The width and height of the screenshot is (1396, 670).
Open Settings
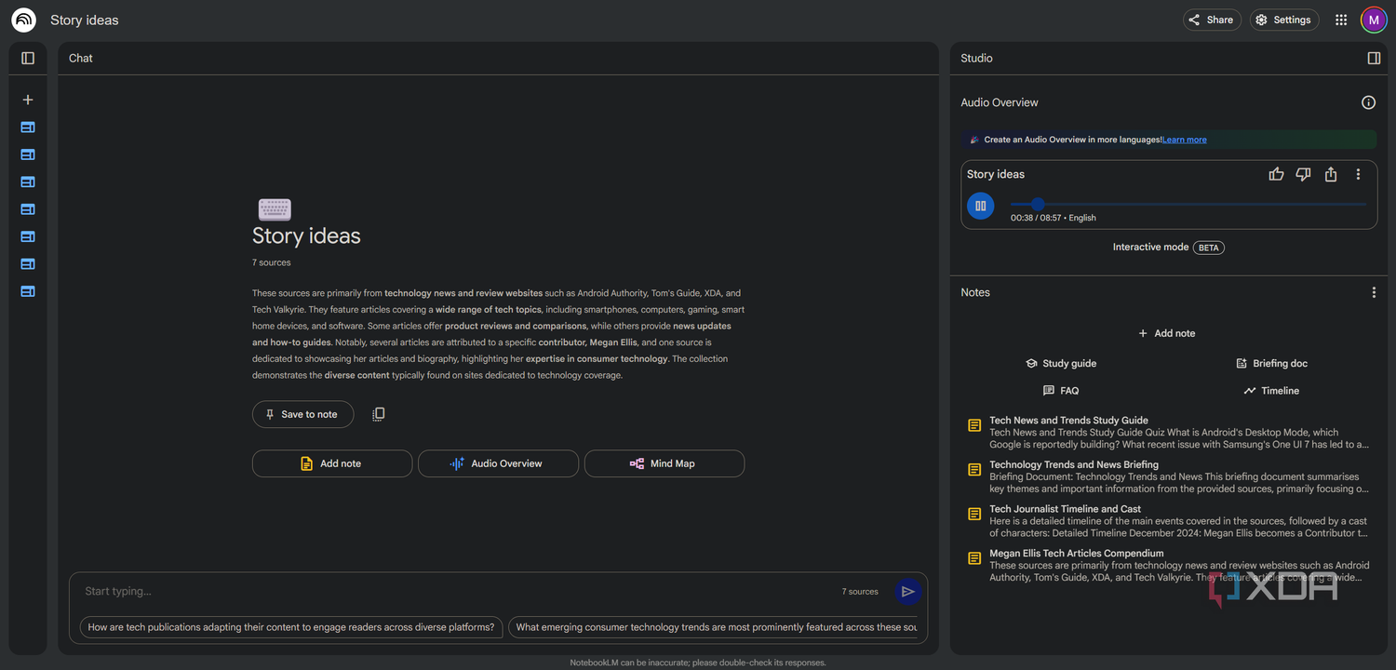[x=1284, y=20]
